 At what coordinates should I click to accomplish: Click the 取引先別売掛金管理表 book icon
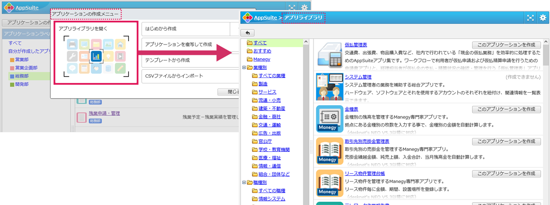(x=330, y=151)
